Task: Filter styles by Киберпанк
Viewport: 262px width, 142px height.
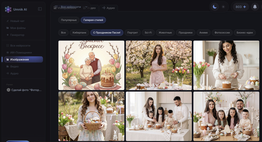Action: [x=79, y=33]
